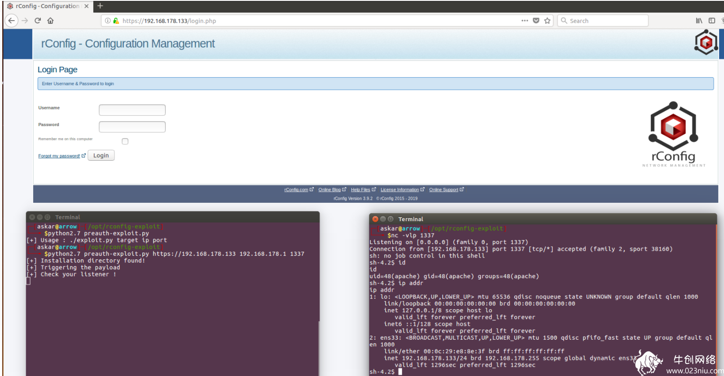
Task: Click the rConfig logo in header
Action: tap(706, 43)
